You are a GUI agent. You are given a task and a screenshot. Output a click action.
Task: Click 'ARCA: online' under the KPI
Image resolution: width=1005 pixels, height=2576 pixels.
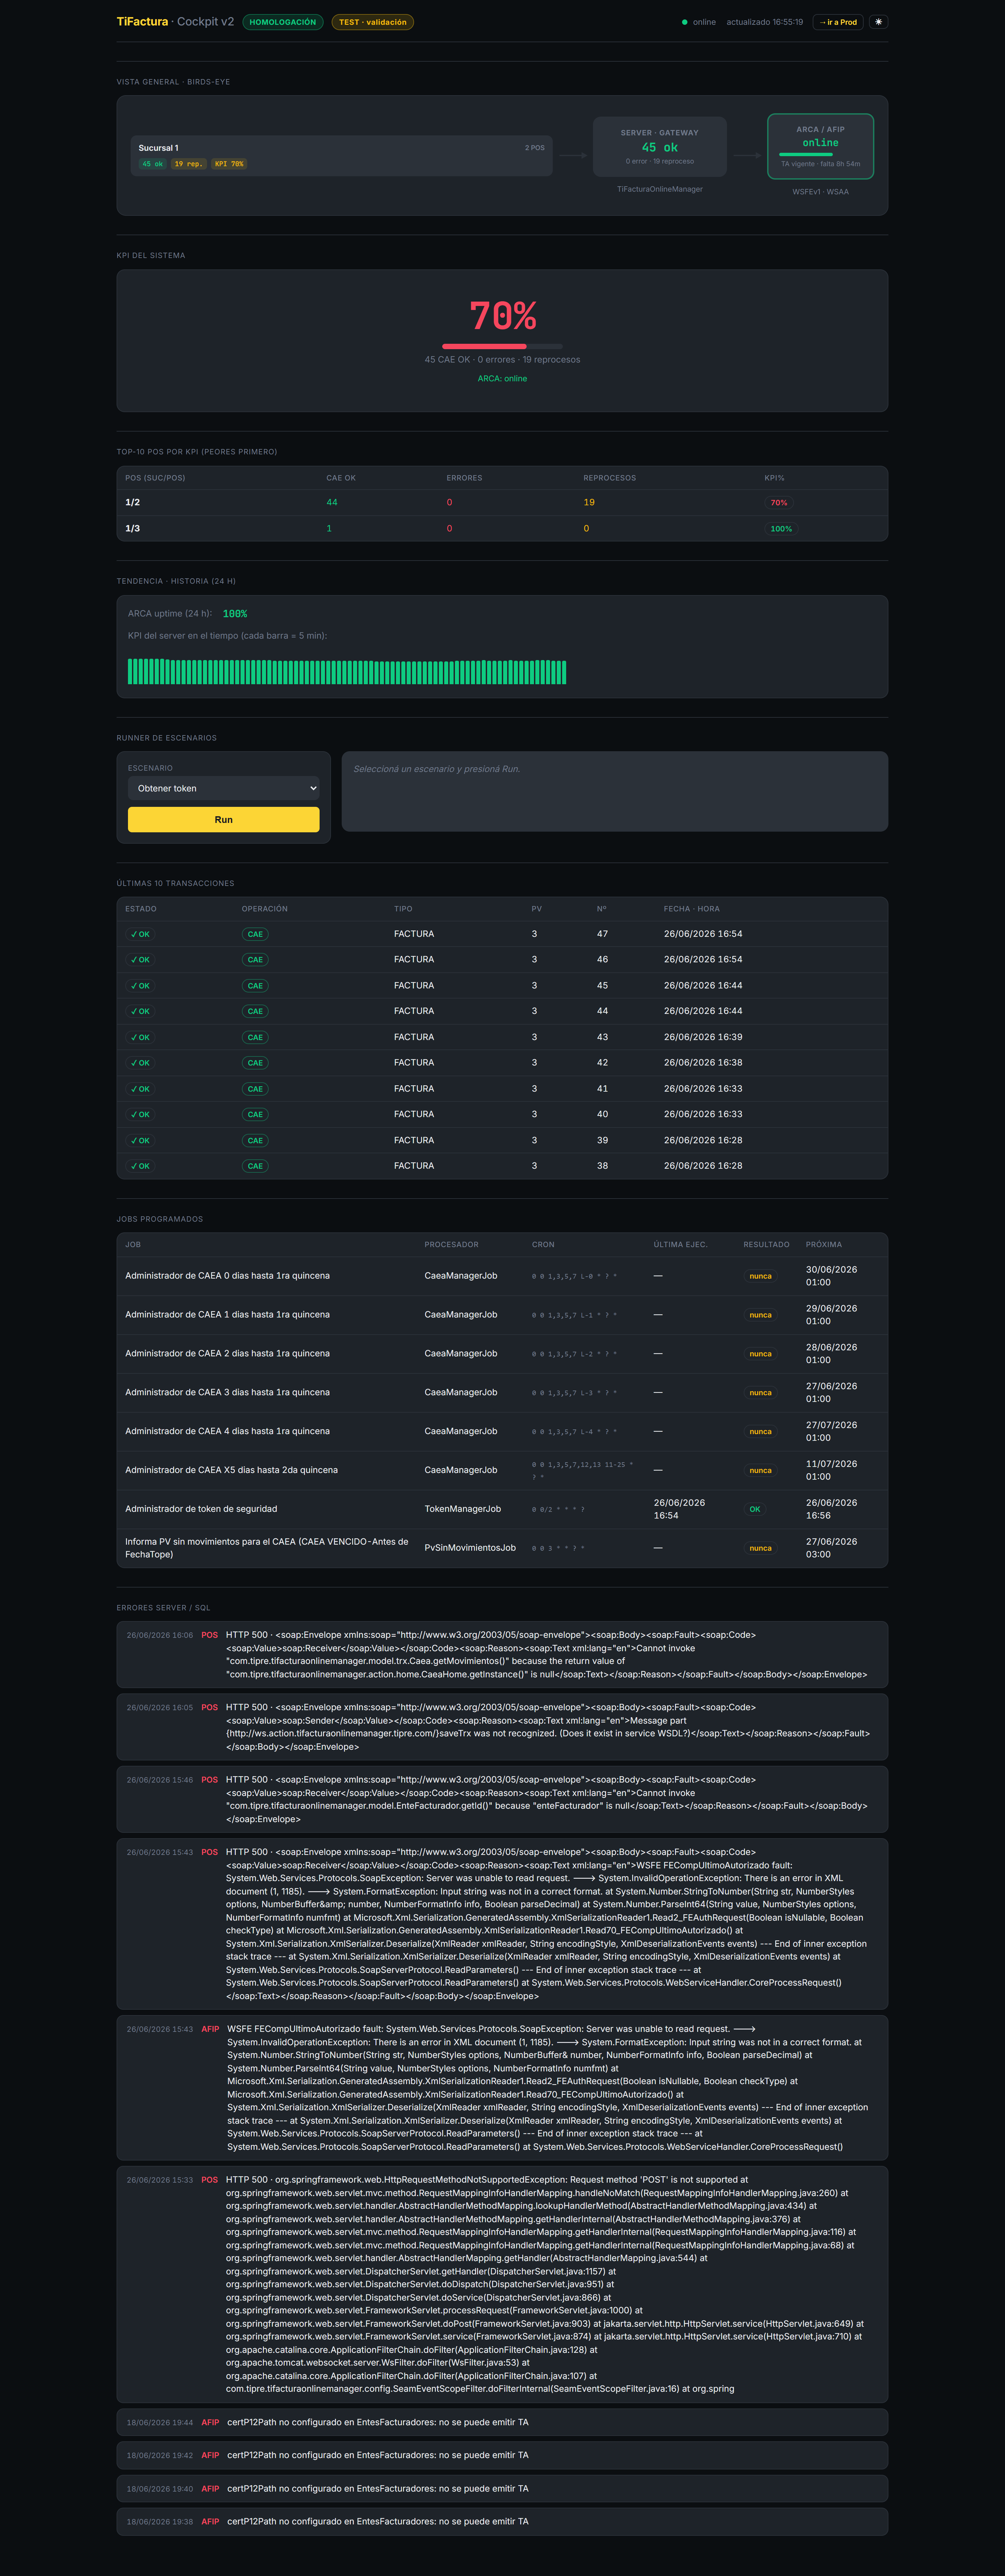pos(502,379)
